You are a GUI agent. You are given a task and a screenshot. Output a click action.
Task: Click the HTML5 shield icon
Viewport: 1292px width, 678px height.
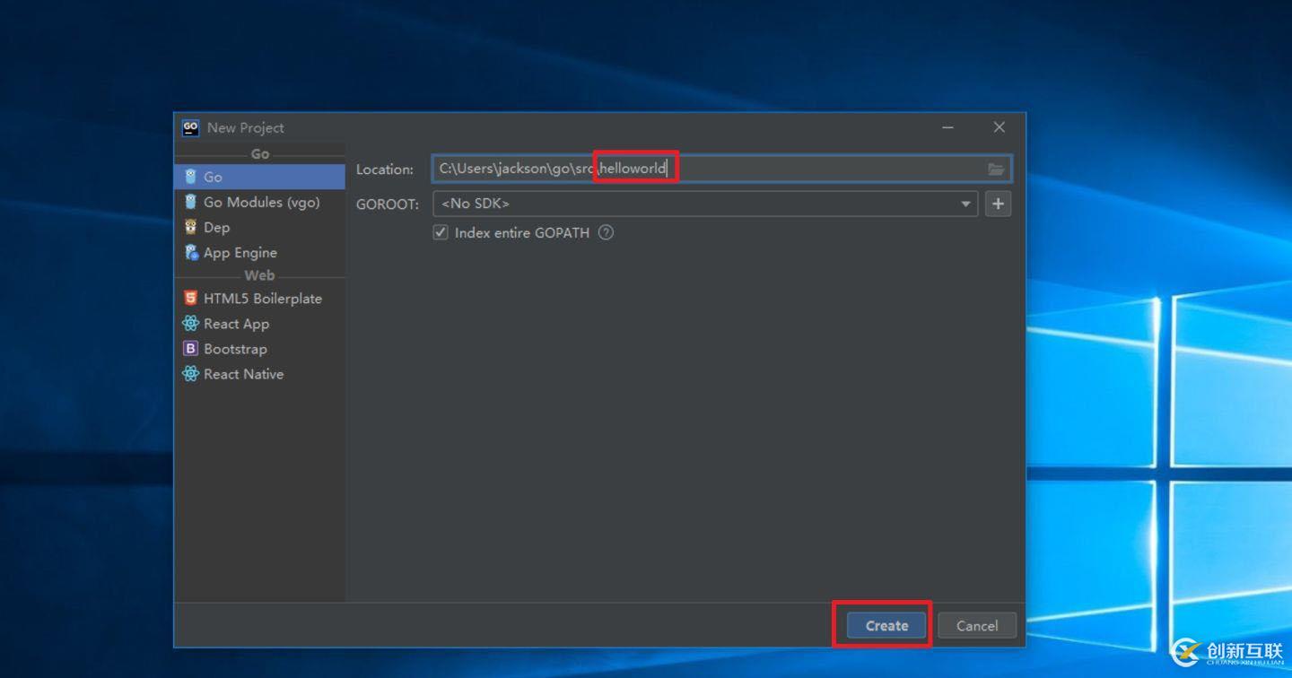190,298
